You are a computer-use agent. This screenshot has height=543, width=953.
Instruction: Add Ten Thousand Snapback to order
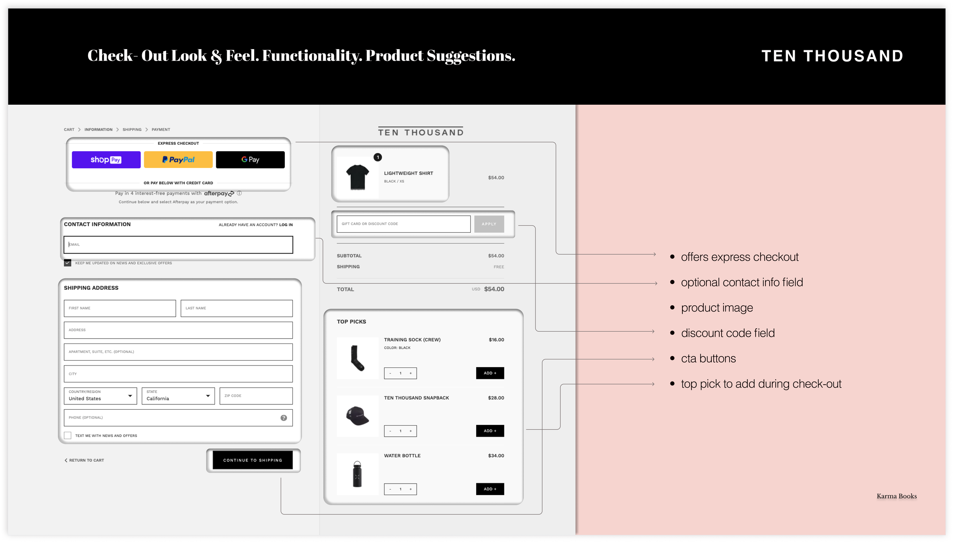pos(490,431)
